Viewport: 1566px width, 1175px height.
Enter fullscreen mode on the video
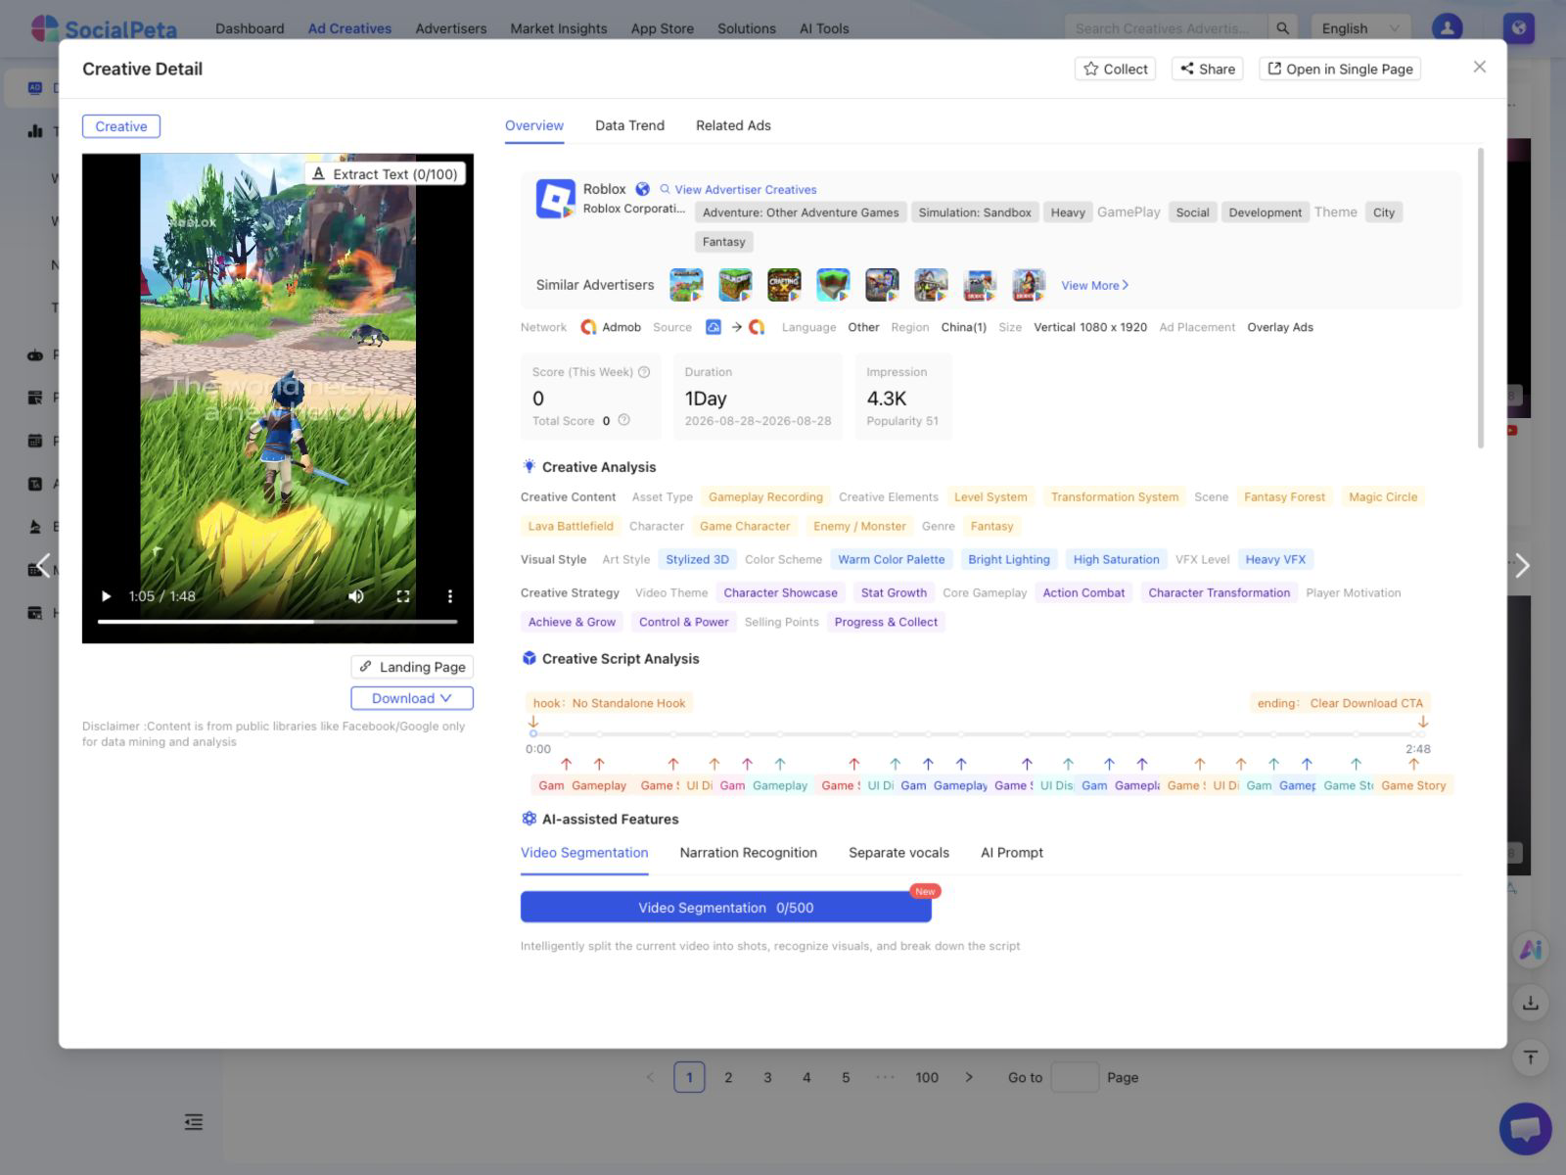tap(402, 596)
